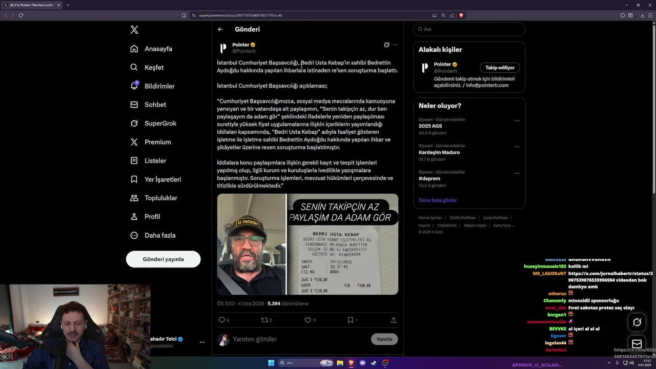Open Steam from the taskbar
This screenshot has height=369, width=656.
[x=374, y=363]
